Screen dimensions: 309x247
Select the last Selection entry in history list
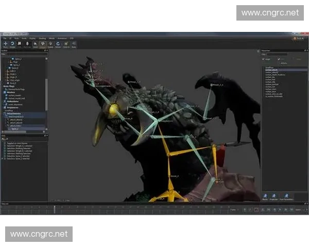click(18, 158)
